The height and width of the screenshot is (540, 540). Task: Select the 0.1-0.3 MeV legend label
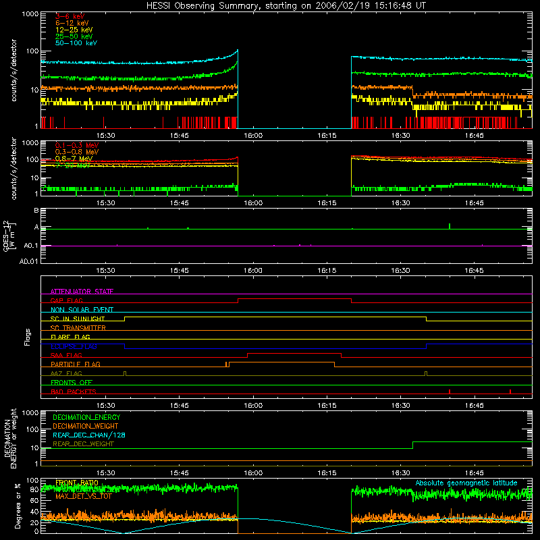(x=77, y=145)
